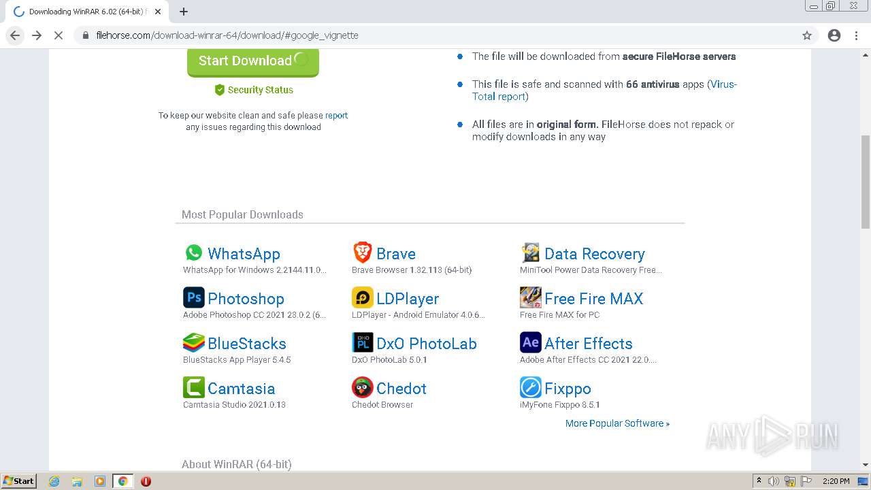Screen dimensions: 871x490
Task: Click the green Start Download button
Action: point(253,61)
